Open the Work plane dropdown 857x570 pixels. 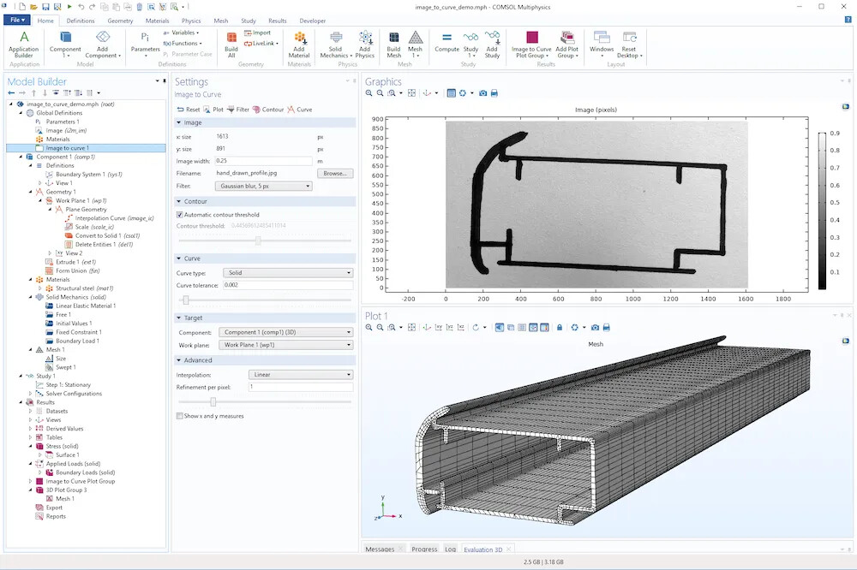pyautogui.click(x=286, y=345)
